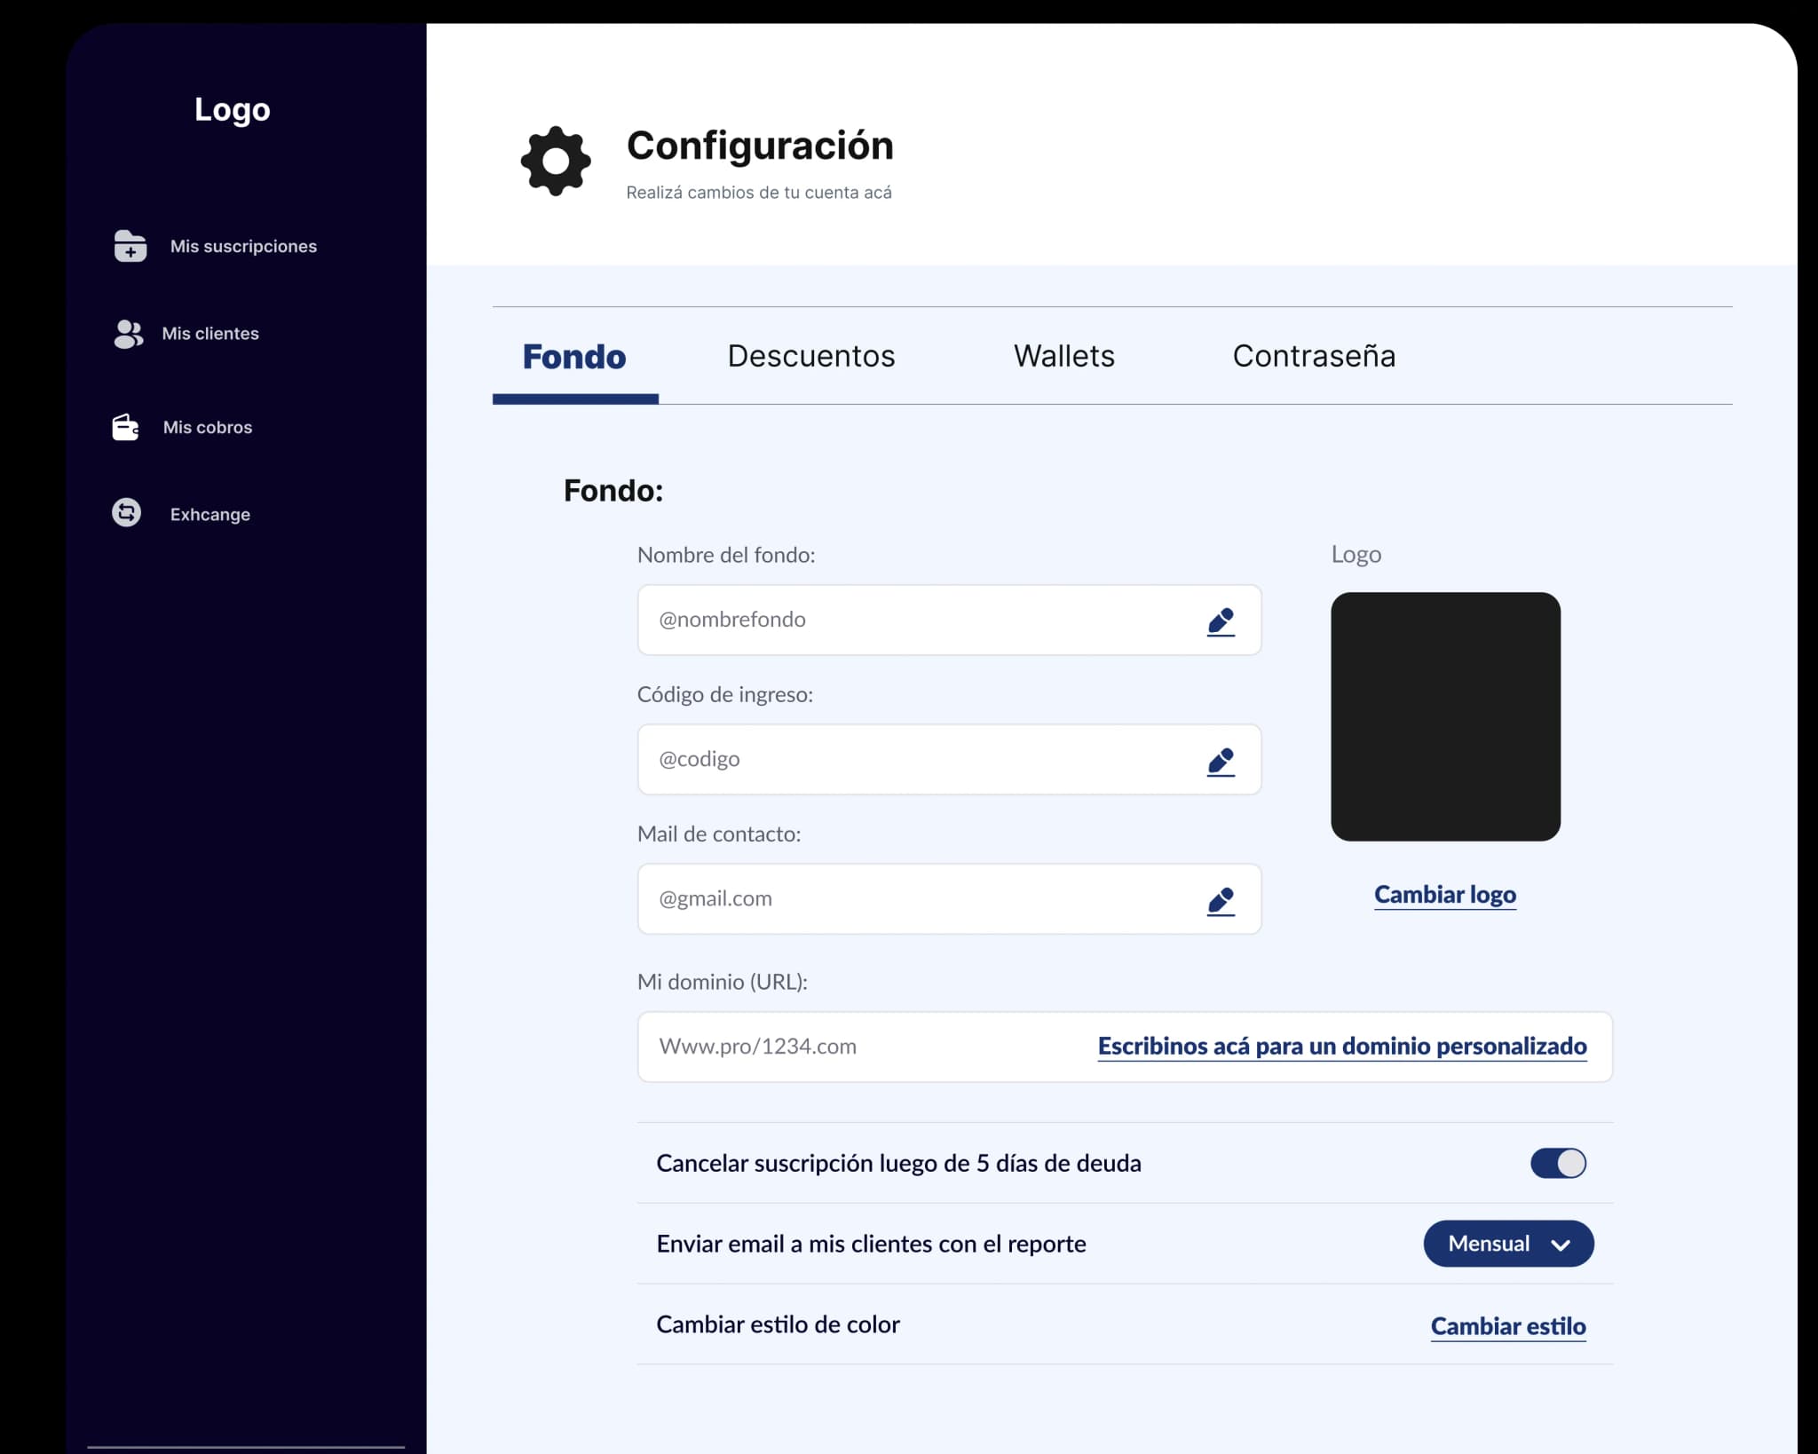Disable cancelar suscripción luego de 5 días
Screen dimensions: 1818x1454
(x=1559, y=1164)
